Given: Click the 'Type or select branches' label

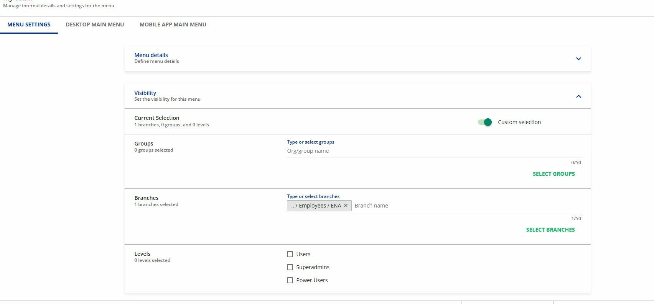Looking at the screenshot, I should (313, 196).
